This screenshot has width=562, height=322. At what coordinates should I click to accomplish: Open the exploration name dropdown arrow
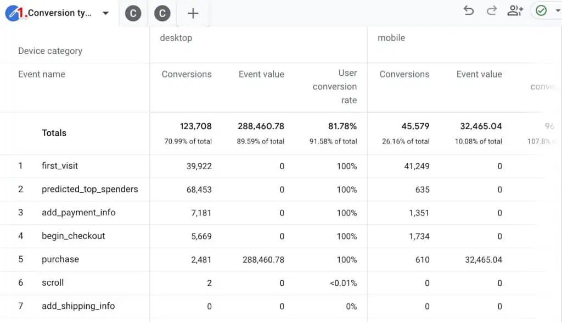pyautogui.click(x=106, y=13)
